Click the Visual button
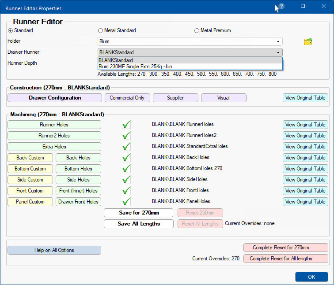The height and width of the screenshot is (285, 334). click(224, 98)
